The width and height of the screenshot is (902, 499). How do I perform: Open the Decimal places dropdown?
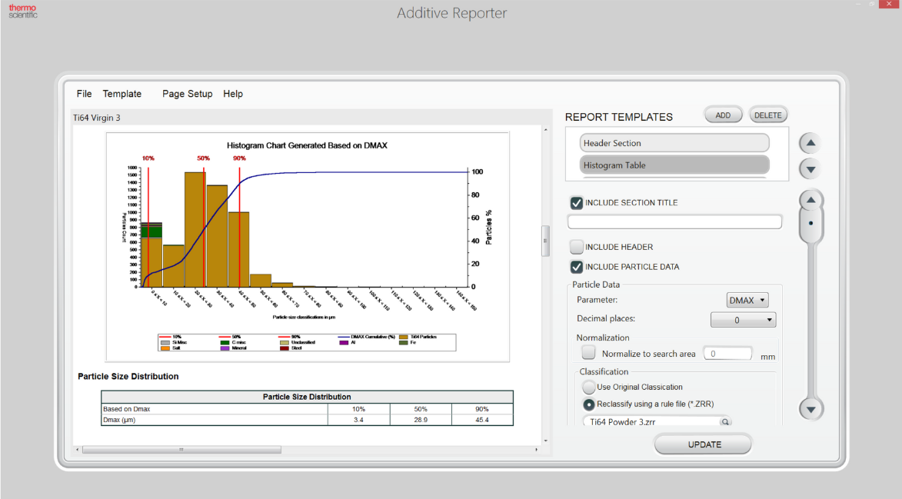click(x=743, y=320)
